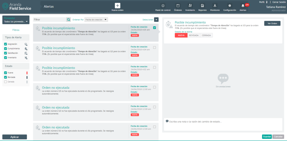The height and width of the screenshot is (141, 287).
Task: Open the Monitoreo icon
Action: (x=215, y=6)
